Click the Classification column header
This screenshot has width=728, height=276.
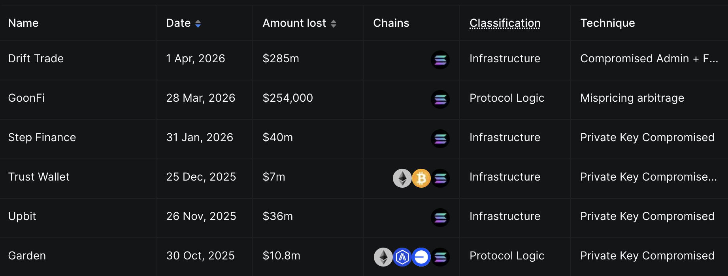[x=505, y=23]
